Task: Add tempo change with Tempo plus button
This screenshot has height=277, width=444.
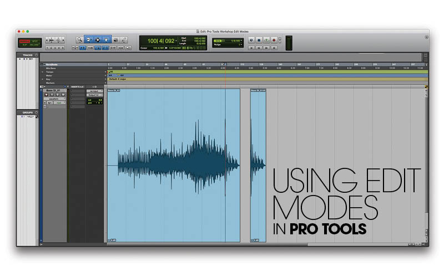Action: [x=105, y=72]
